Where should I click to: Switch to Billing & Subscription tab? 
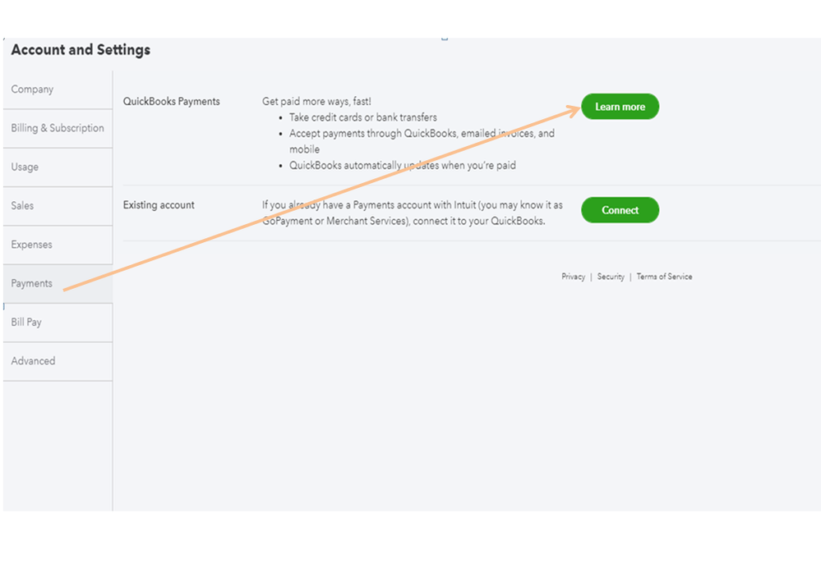tap(58, 128)
